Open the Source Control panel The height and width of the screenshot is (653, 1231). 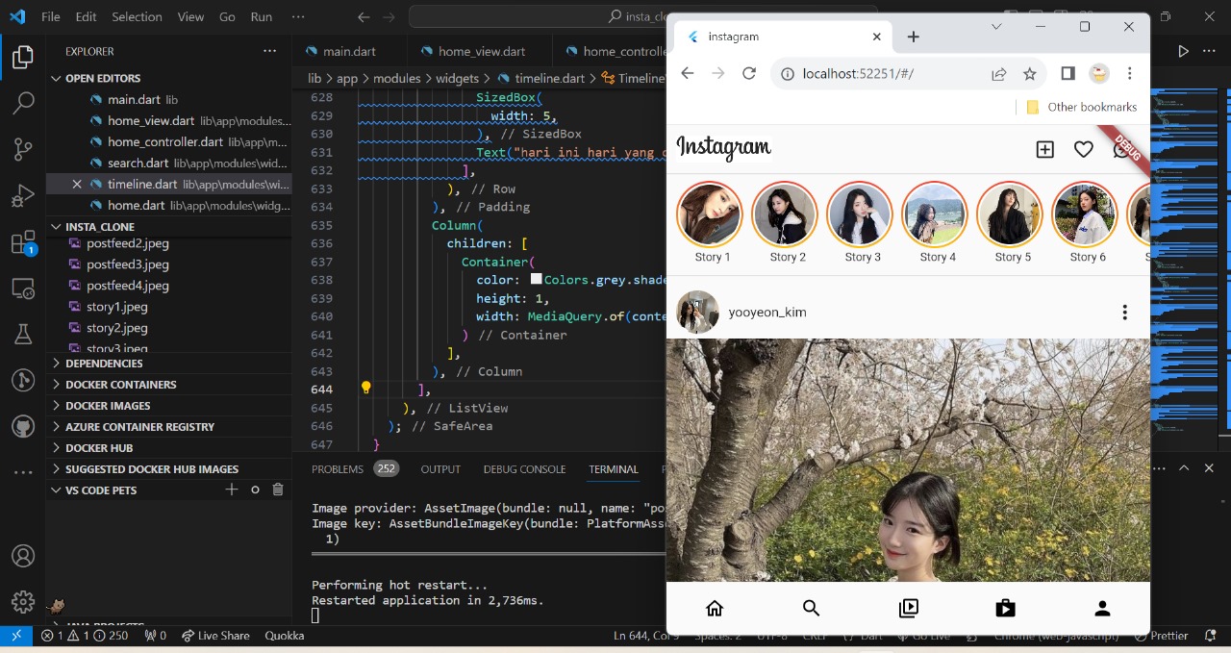(x=23, y=149)
